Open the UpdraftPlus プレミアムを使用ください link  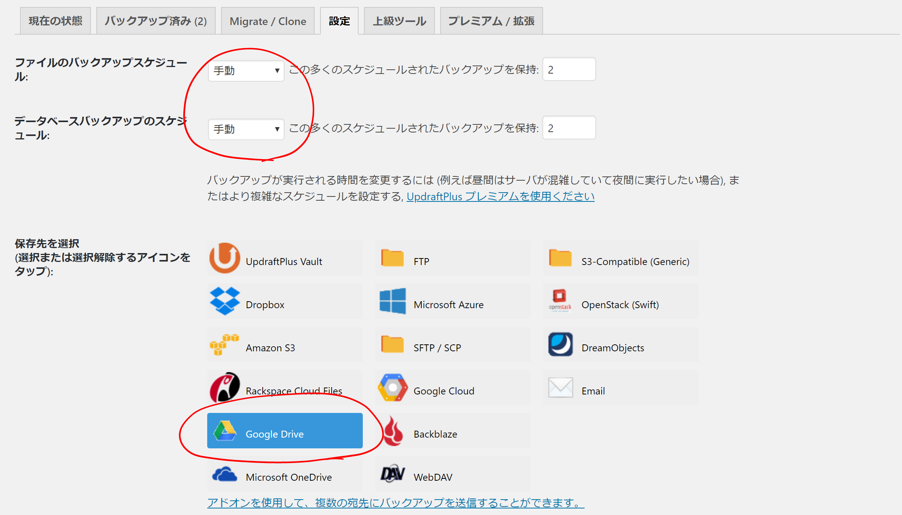point(501,196)
